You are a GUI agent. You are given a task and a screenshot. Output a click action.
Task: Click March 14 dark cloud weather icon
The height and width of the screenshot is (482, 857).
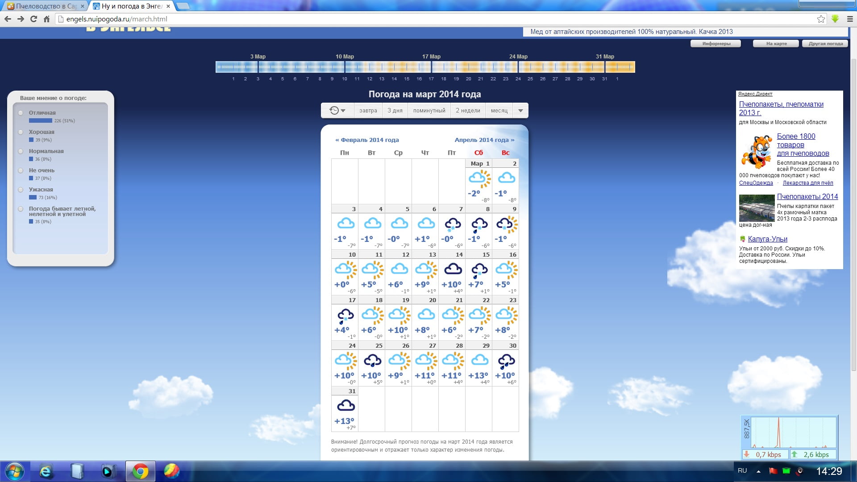pyautogui.click(x=453, y=269)
